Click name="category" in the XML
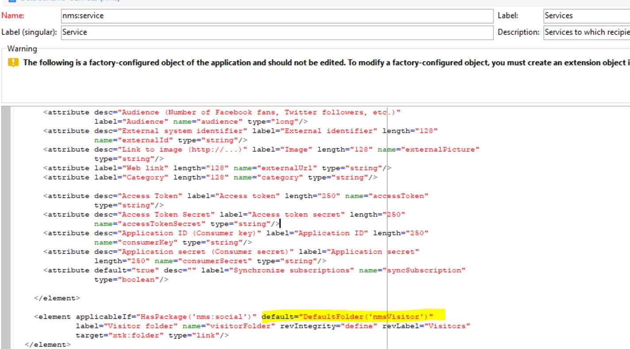Screen dimensions: 630x349 269,177
